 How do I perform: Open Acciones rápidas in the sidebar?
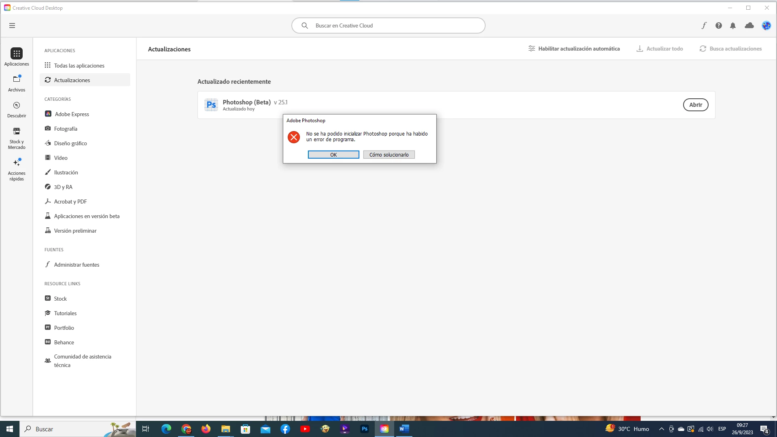pos(17,169)
